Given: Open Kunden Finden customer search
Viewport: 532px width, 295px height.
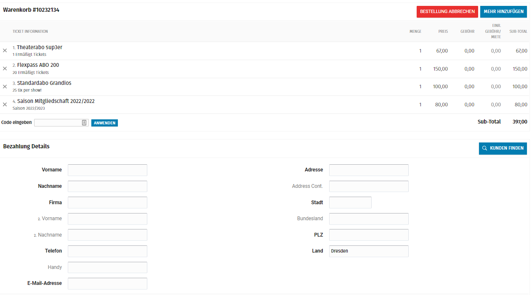Looking at the screenshot, I should click(x=503, y=148).
